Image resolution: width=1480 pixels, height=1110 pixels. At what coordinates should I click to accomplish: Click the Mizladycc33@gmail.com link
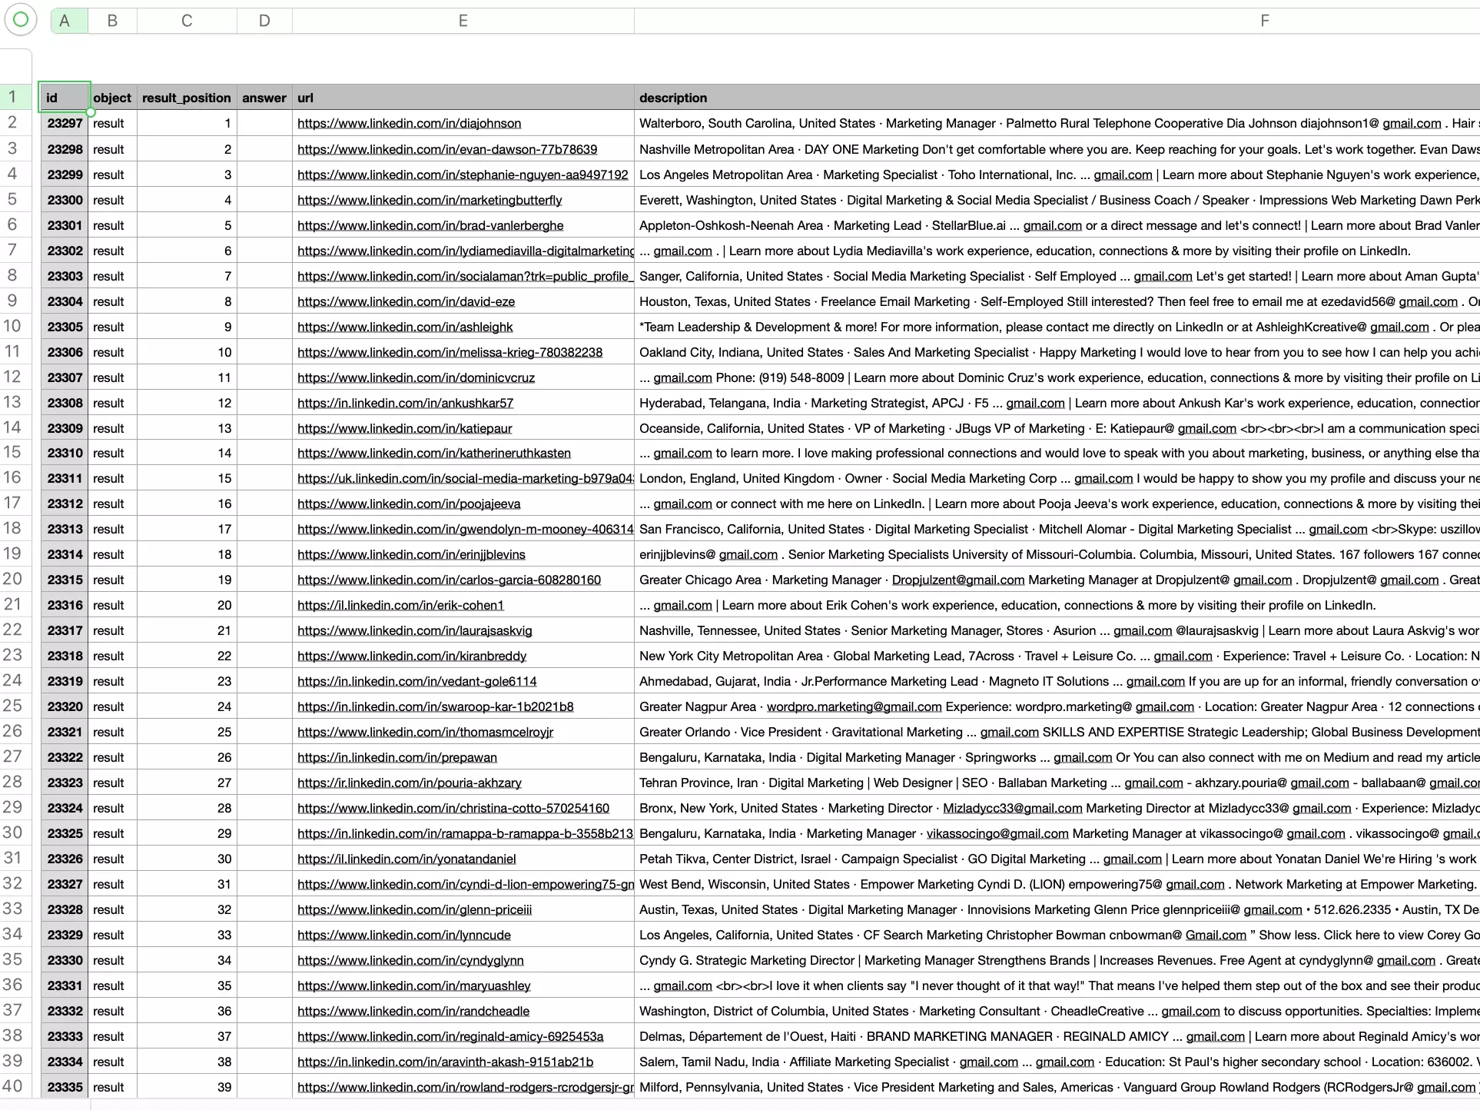click(x=1013, y=808)
